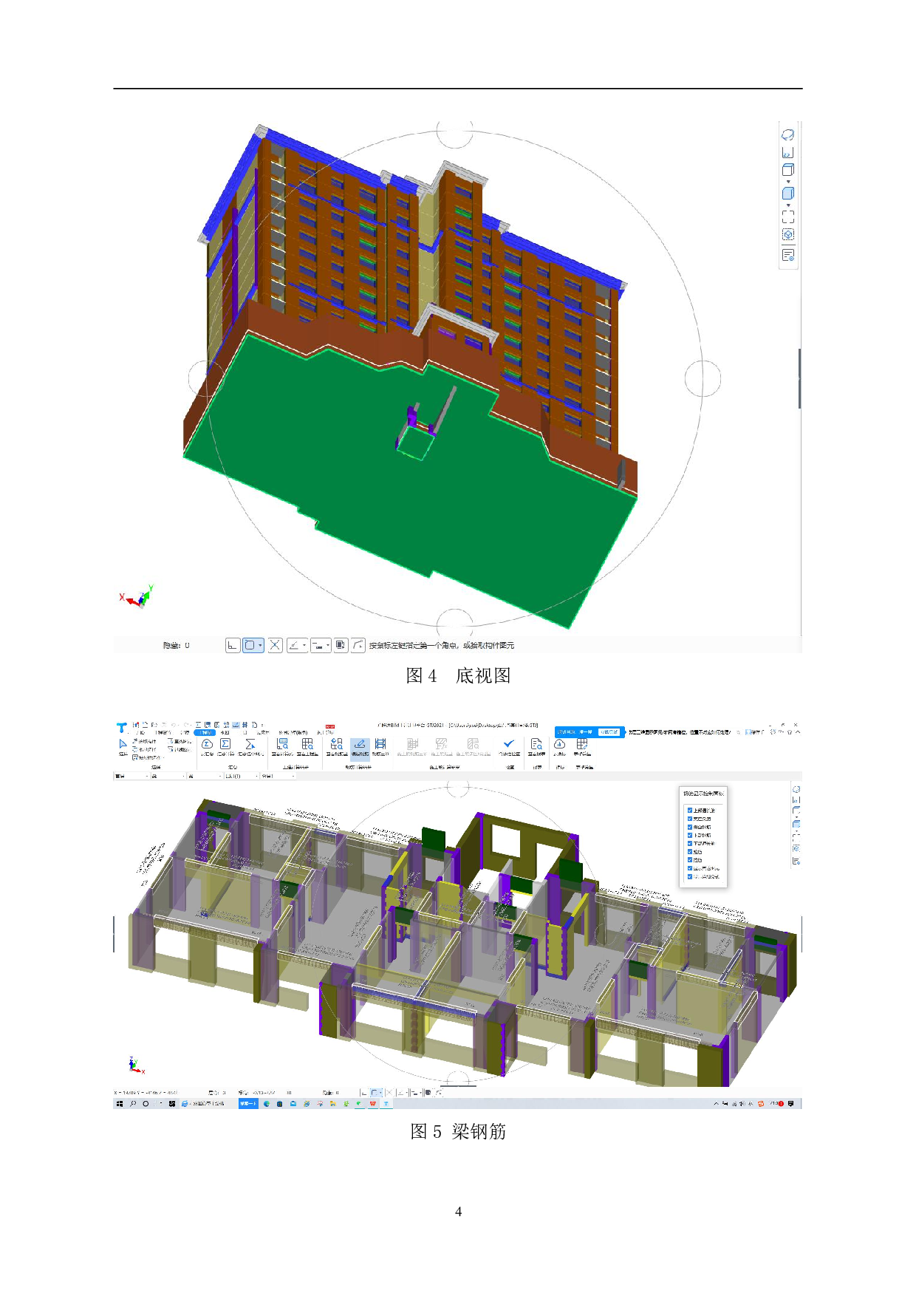Image resolution: width=916 pixels, height=1296 pixels.
Task: Click the boxed sigma summary icon in ribbon
Action: click(x=225, y=744)
